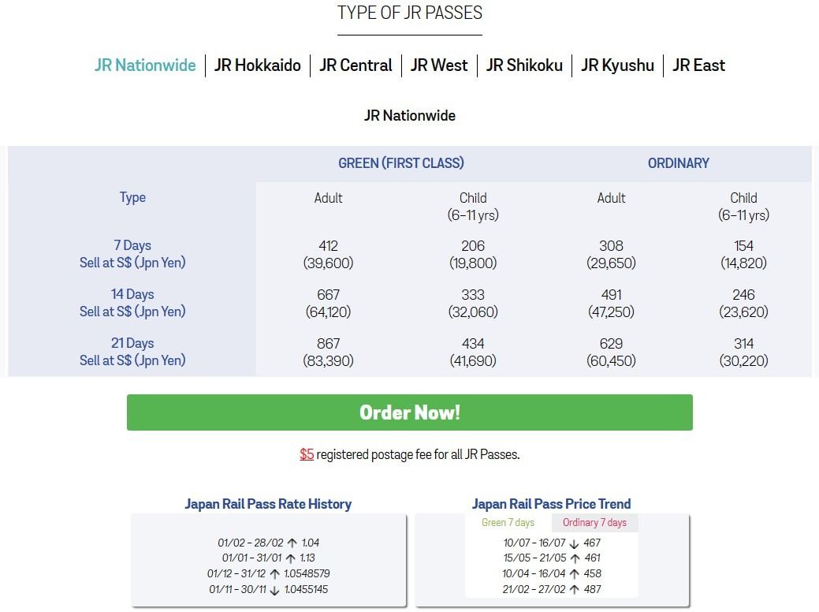Click the up arrow for 01/12 - 31/12
The image size is (819, 612).
[x=275, y=574]
